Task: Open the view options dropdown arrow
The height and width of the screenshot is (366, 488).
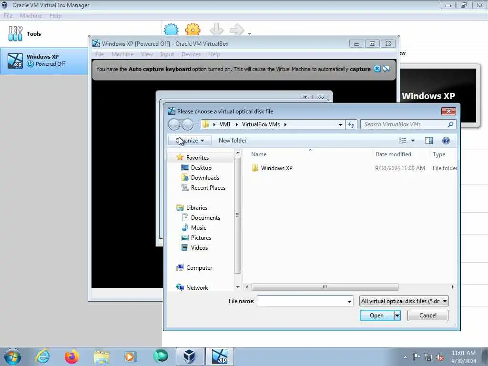Action: coord(413,141)
